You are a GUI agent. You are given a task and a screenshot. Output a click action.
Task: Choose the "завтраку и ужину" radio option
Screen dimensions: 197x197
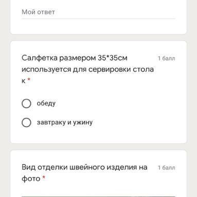point(26,122)
